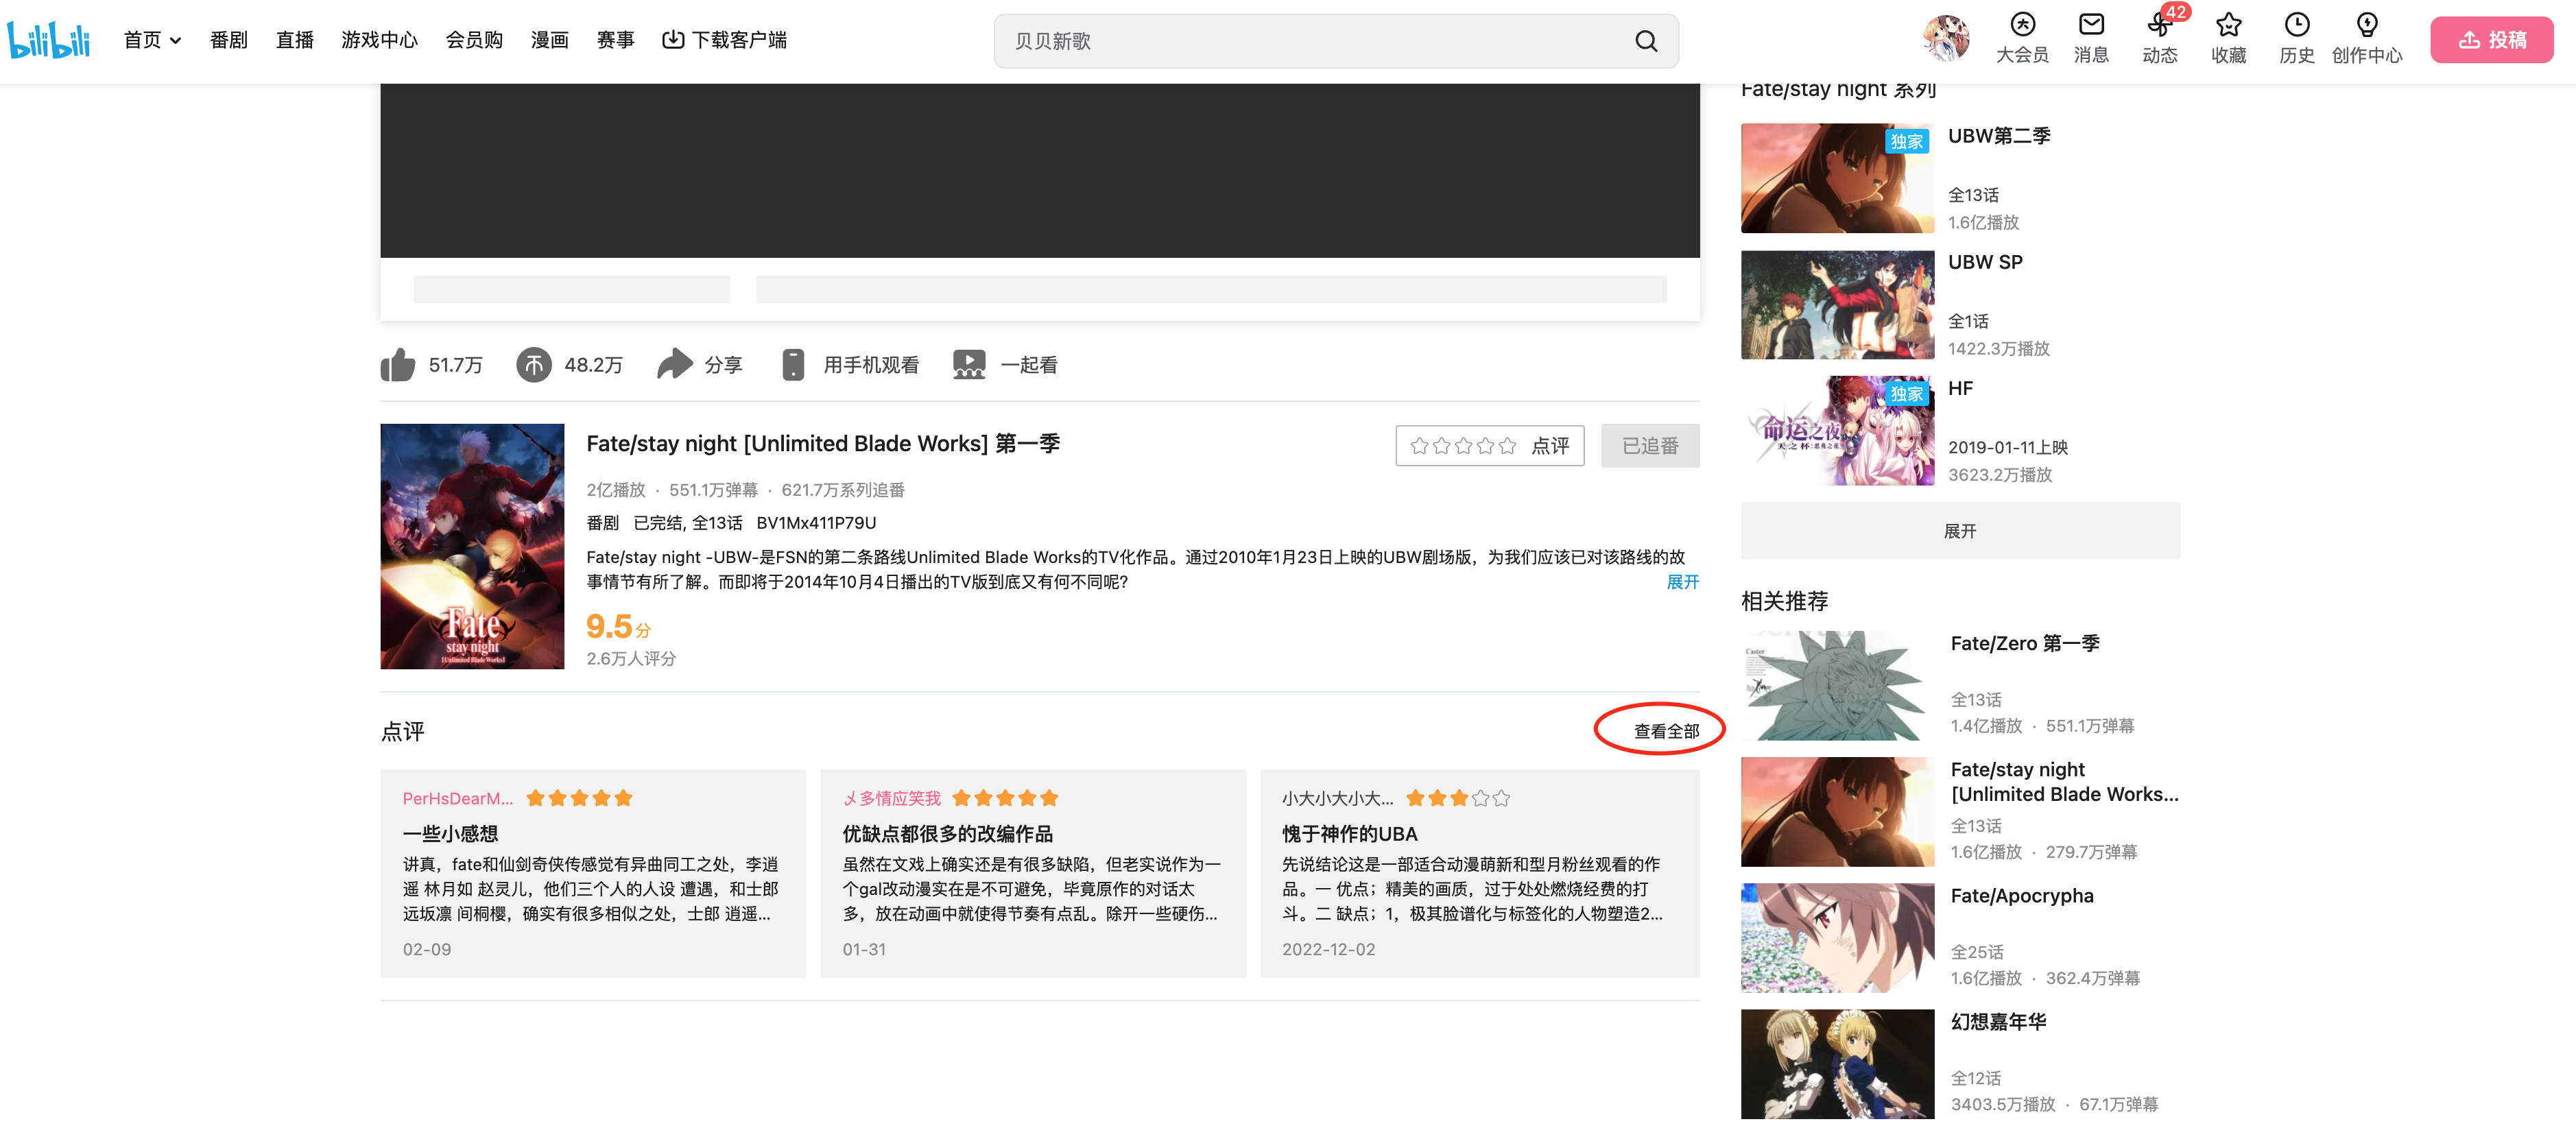Image resolution: width=2576 pixels, height=1126 pixels.
Task: Open the favorites star icon
Action: tap(2228, 25)
